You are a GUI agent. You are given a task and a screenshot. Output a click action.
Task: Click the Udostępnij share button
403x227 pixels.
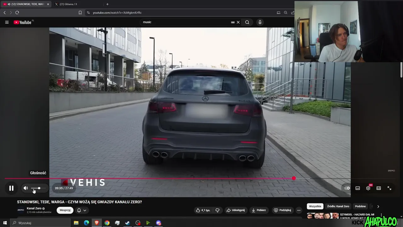pos(236,210)
